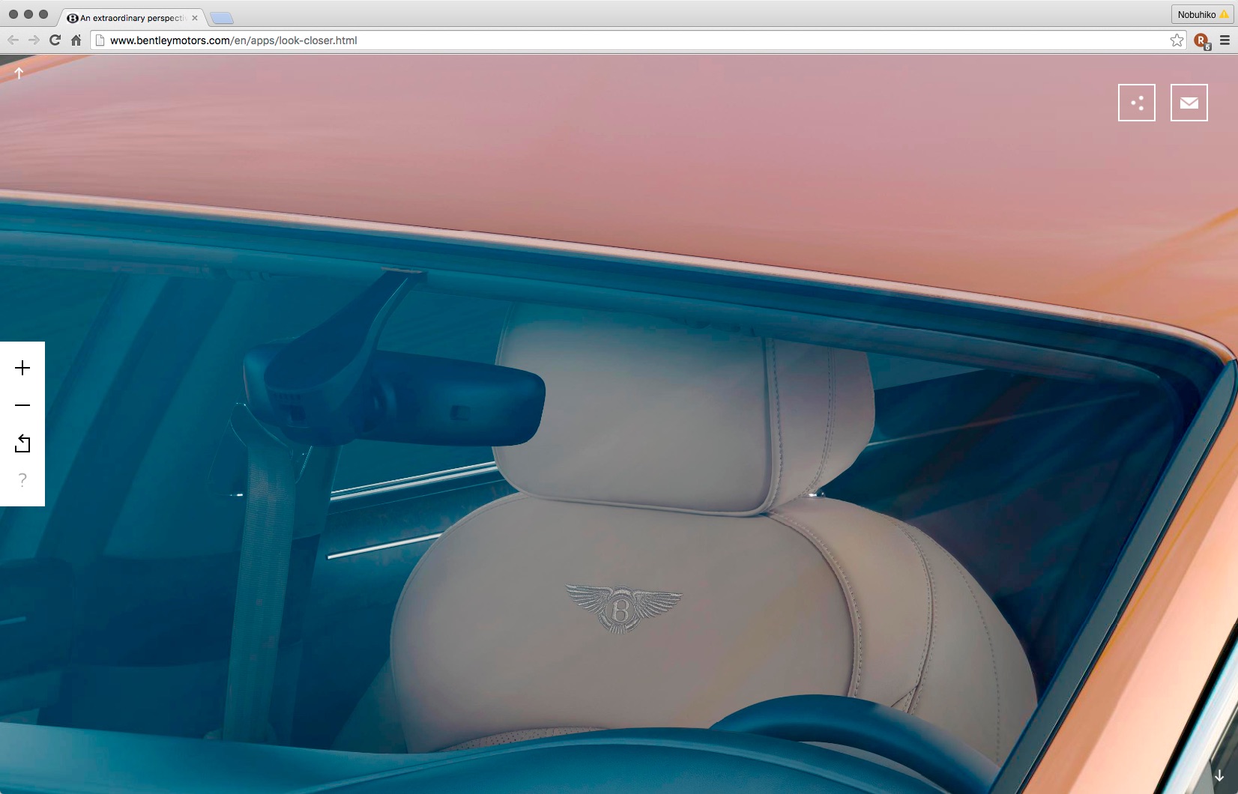Click the red R extension icon
Image resolution: width=1238 pixels, height=794 pixels.
click(x=1201, y=40)
